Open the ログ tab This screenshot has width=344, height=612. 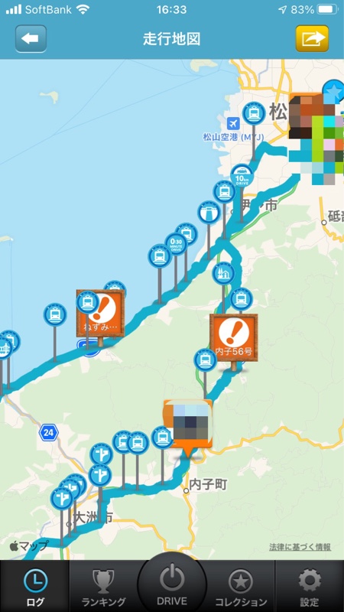click(x=35, y=587)
